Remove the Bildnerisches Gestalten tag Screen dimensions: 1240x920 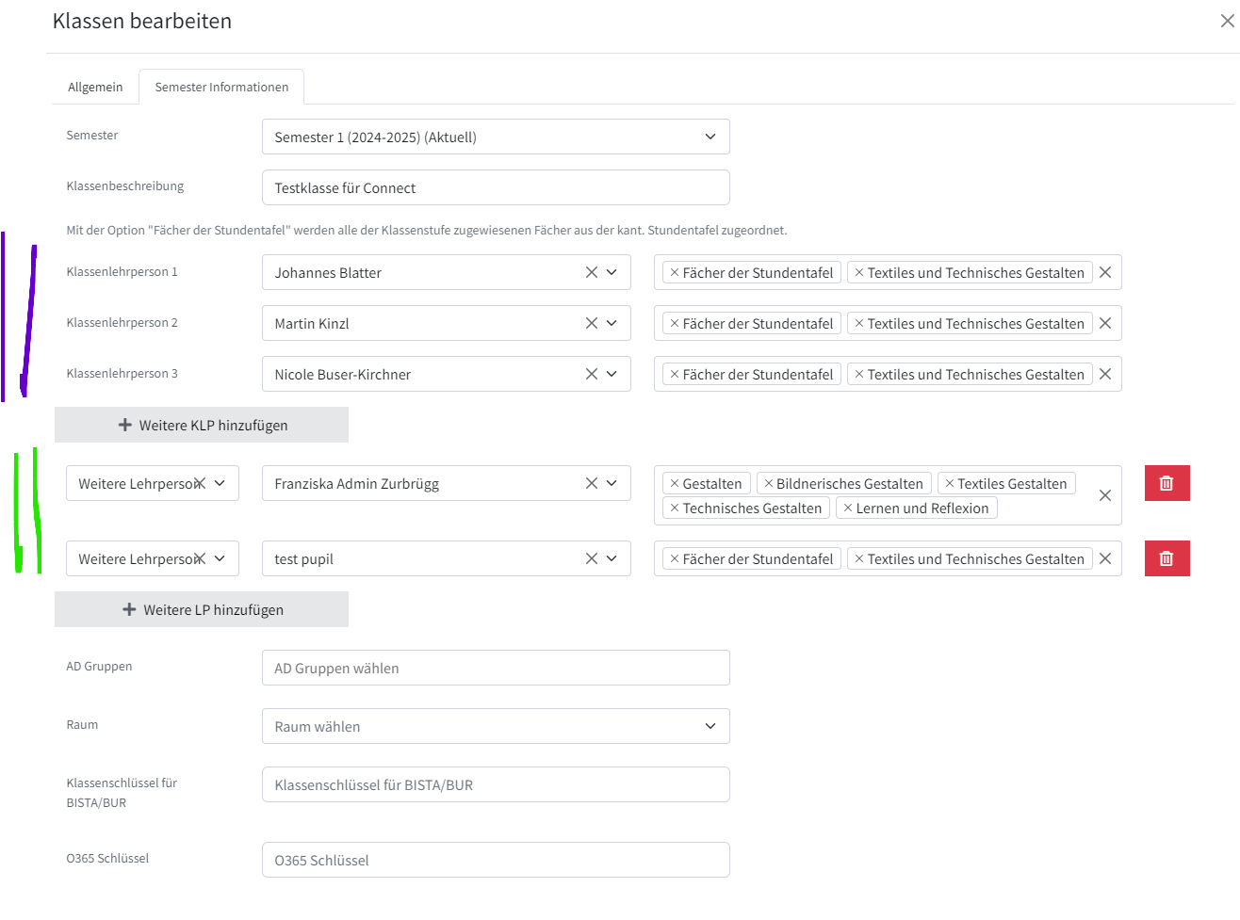coord(768,483)
